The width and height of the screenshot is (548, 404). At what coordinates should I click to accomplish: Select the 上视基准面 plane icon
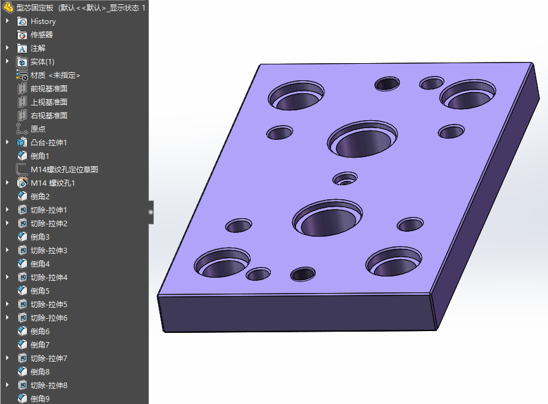point(22,102)
